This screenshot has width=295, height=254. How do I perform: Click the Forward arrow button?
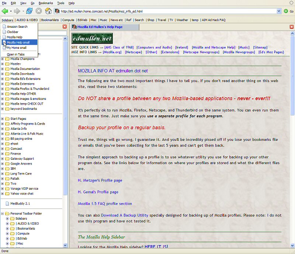point(17,11)
